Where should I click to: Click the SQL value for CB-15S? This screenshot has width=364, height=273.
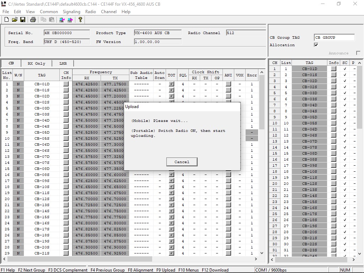click(x=183, y=217)
